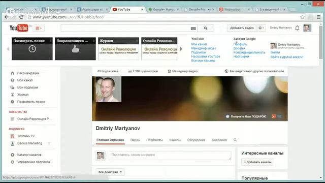Screen dimensions: 325x183
Task: Switch to the Плейлисты tab
Action: pos(154,140)
